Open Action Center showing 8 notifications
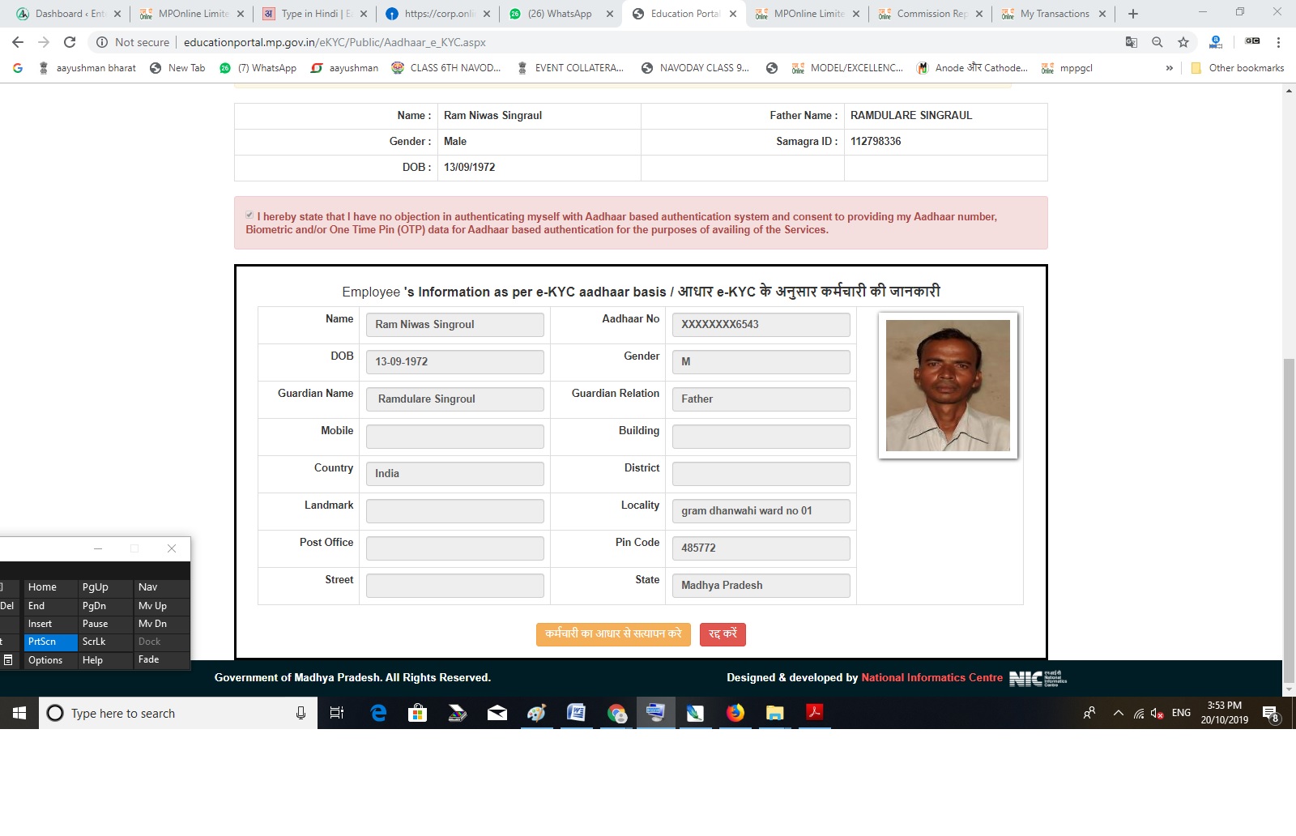 pyautogui.click(x=1268, y=714)
